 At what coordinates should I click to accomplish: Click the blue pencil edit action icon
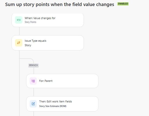click(33, 104)
